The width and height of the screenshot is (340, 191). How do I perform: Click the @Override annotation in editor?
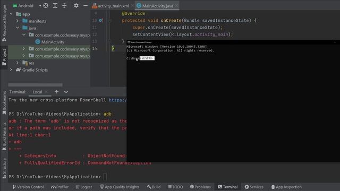(133, 13)
